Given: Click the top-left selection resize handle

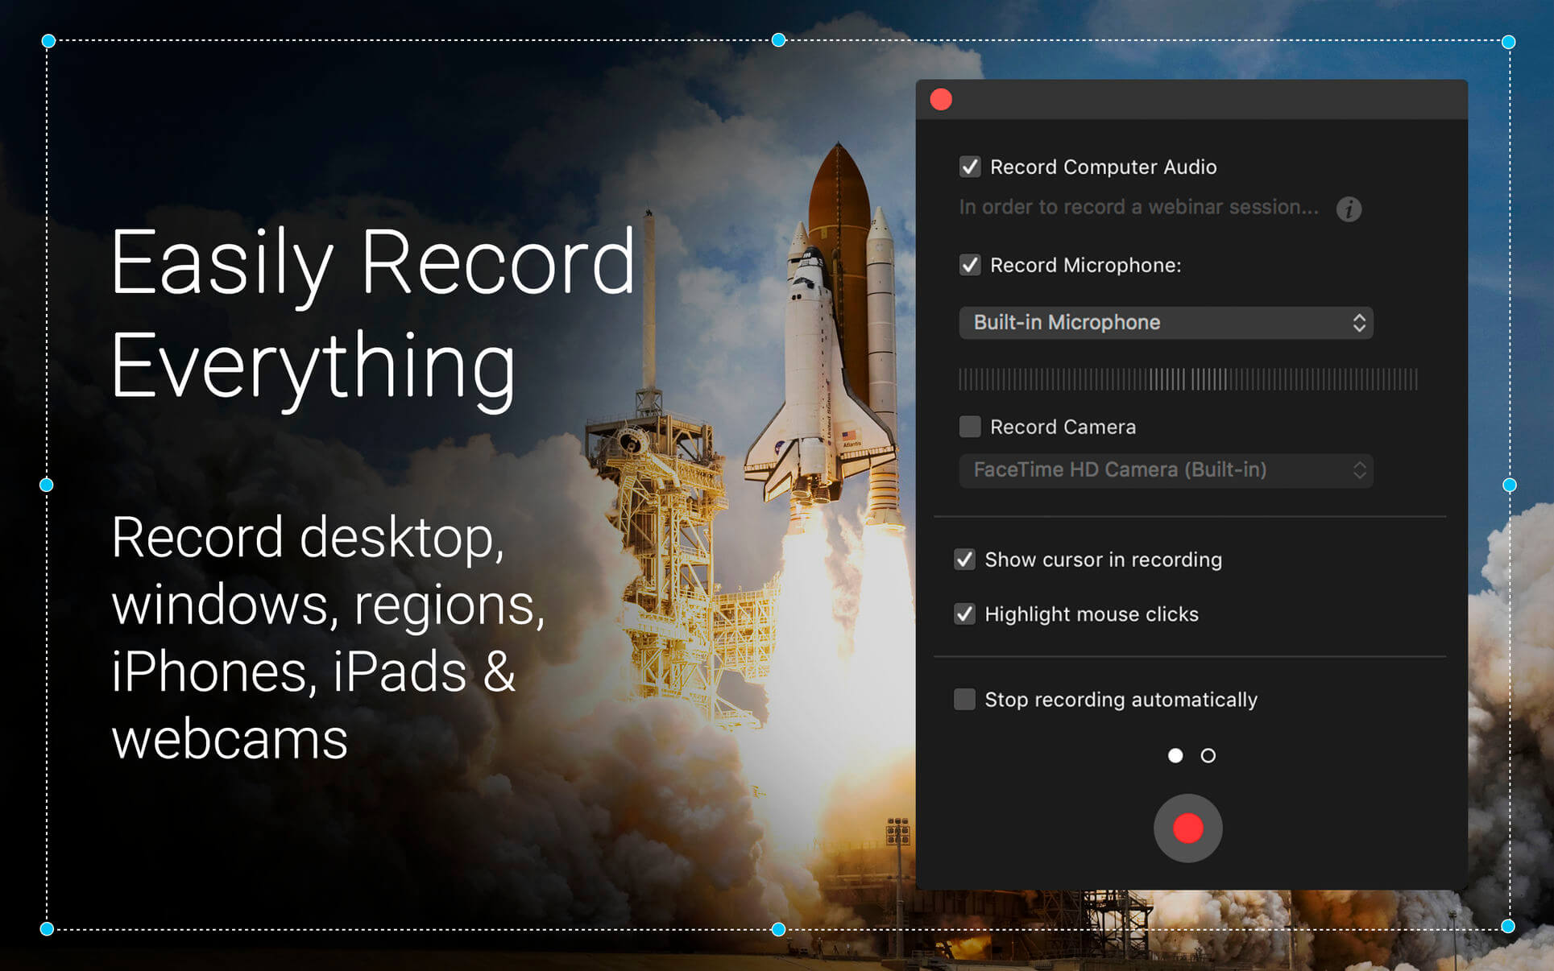Looking at the screenshot, I should pyautogui.click(x=48, y=41).
